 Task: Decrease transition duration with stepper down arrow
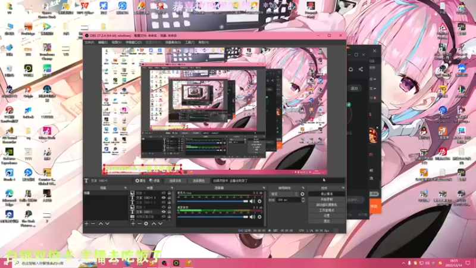click(303, 201)
